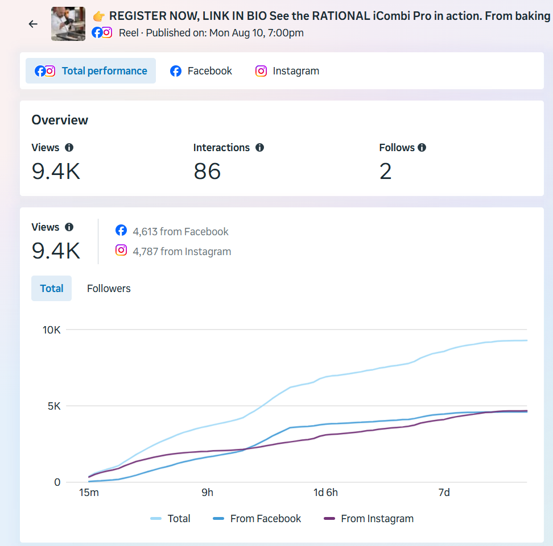Switch to the Facebook tab
This screenshot has width=553, height=546.
click(201, 71)
